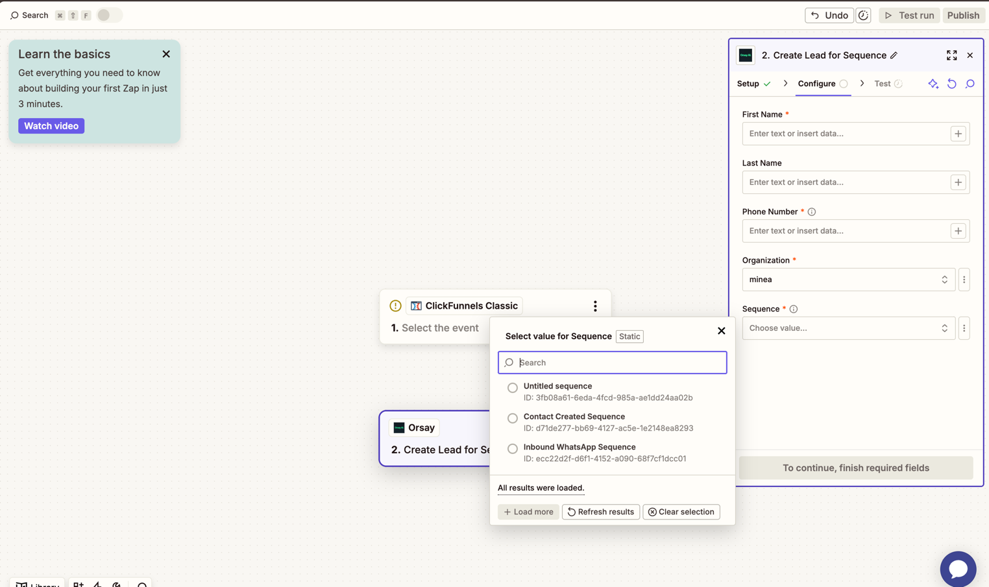Switch to the Configure tab

823,84
